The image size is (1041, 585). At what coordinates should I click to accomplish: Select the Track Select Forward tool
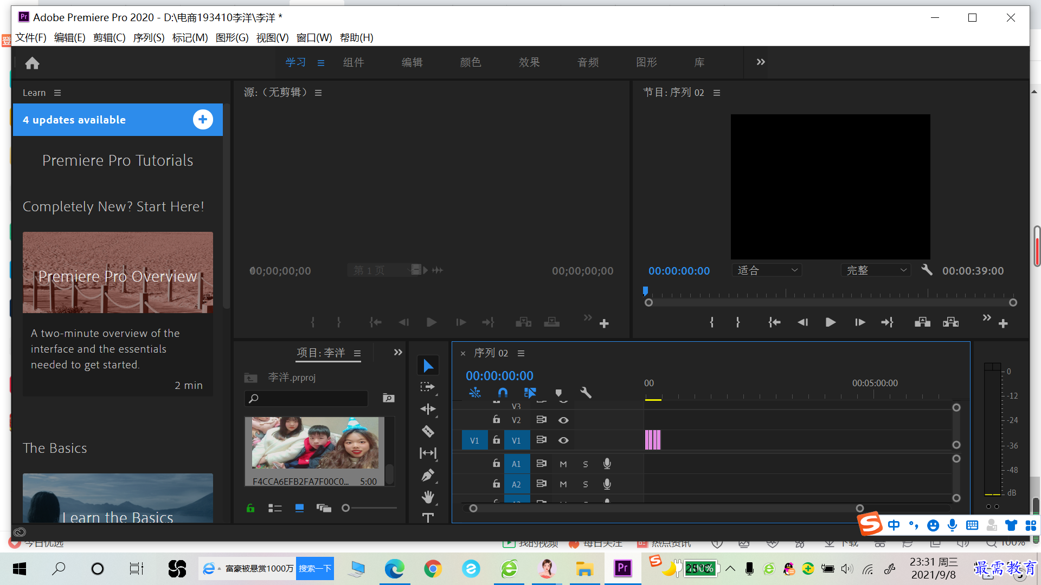point(428,387)
